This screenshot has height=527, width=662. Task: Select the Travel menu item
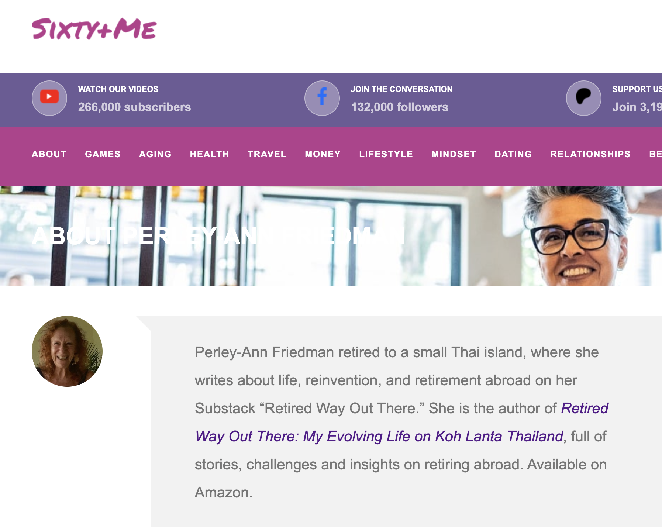(x=267, y=154)
